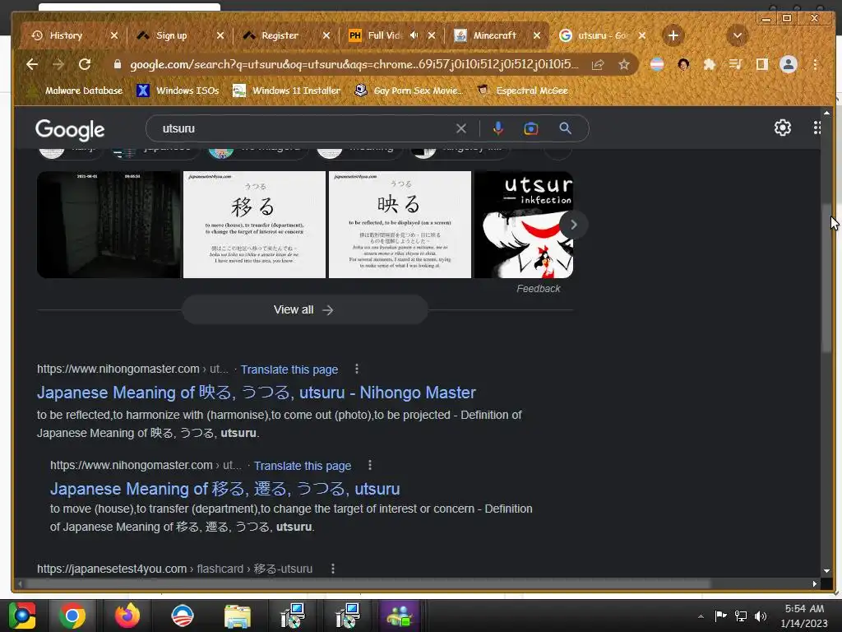Open Japanese Meaning of 映る Nihongo Master result
Screen dimensions: 842x632
pos(257,393)
